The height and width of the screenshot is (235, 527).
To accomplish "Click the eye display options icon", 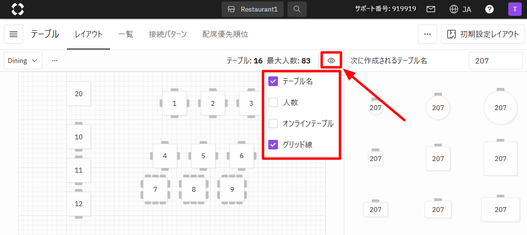I will [x=331, y=61].
